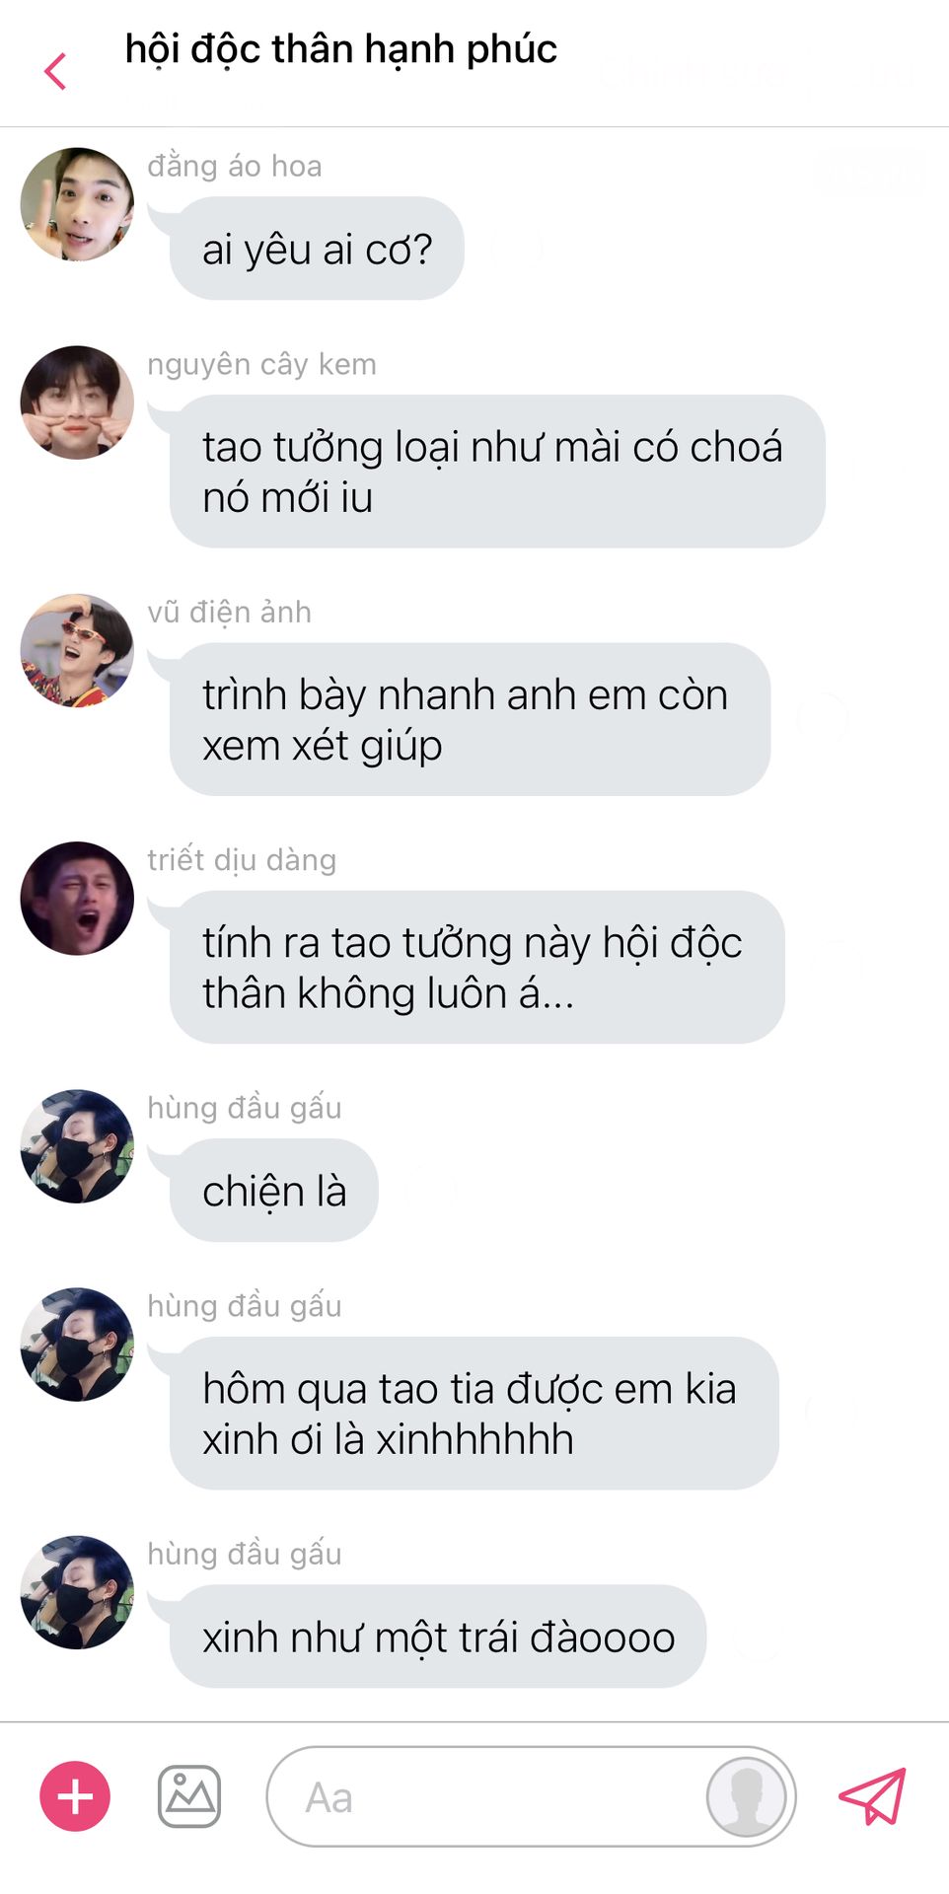Tap the sticker avatar icon in input field

pyautogui.click(x=746, y=1796)
